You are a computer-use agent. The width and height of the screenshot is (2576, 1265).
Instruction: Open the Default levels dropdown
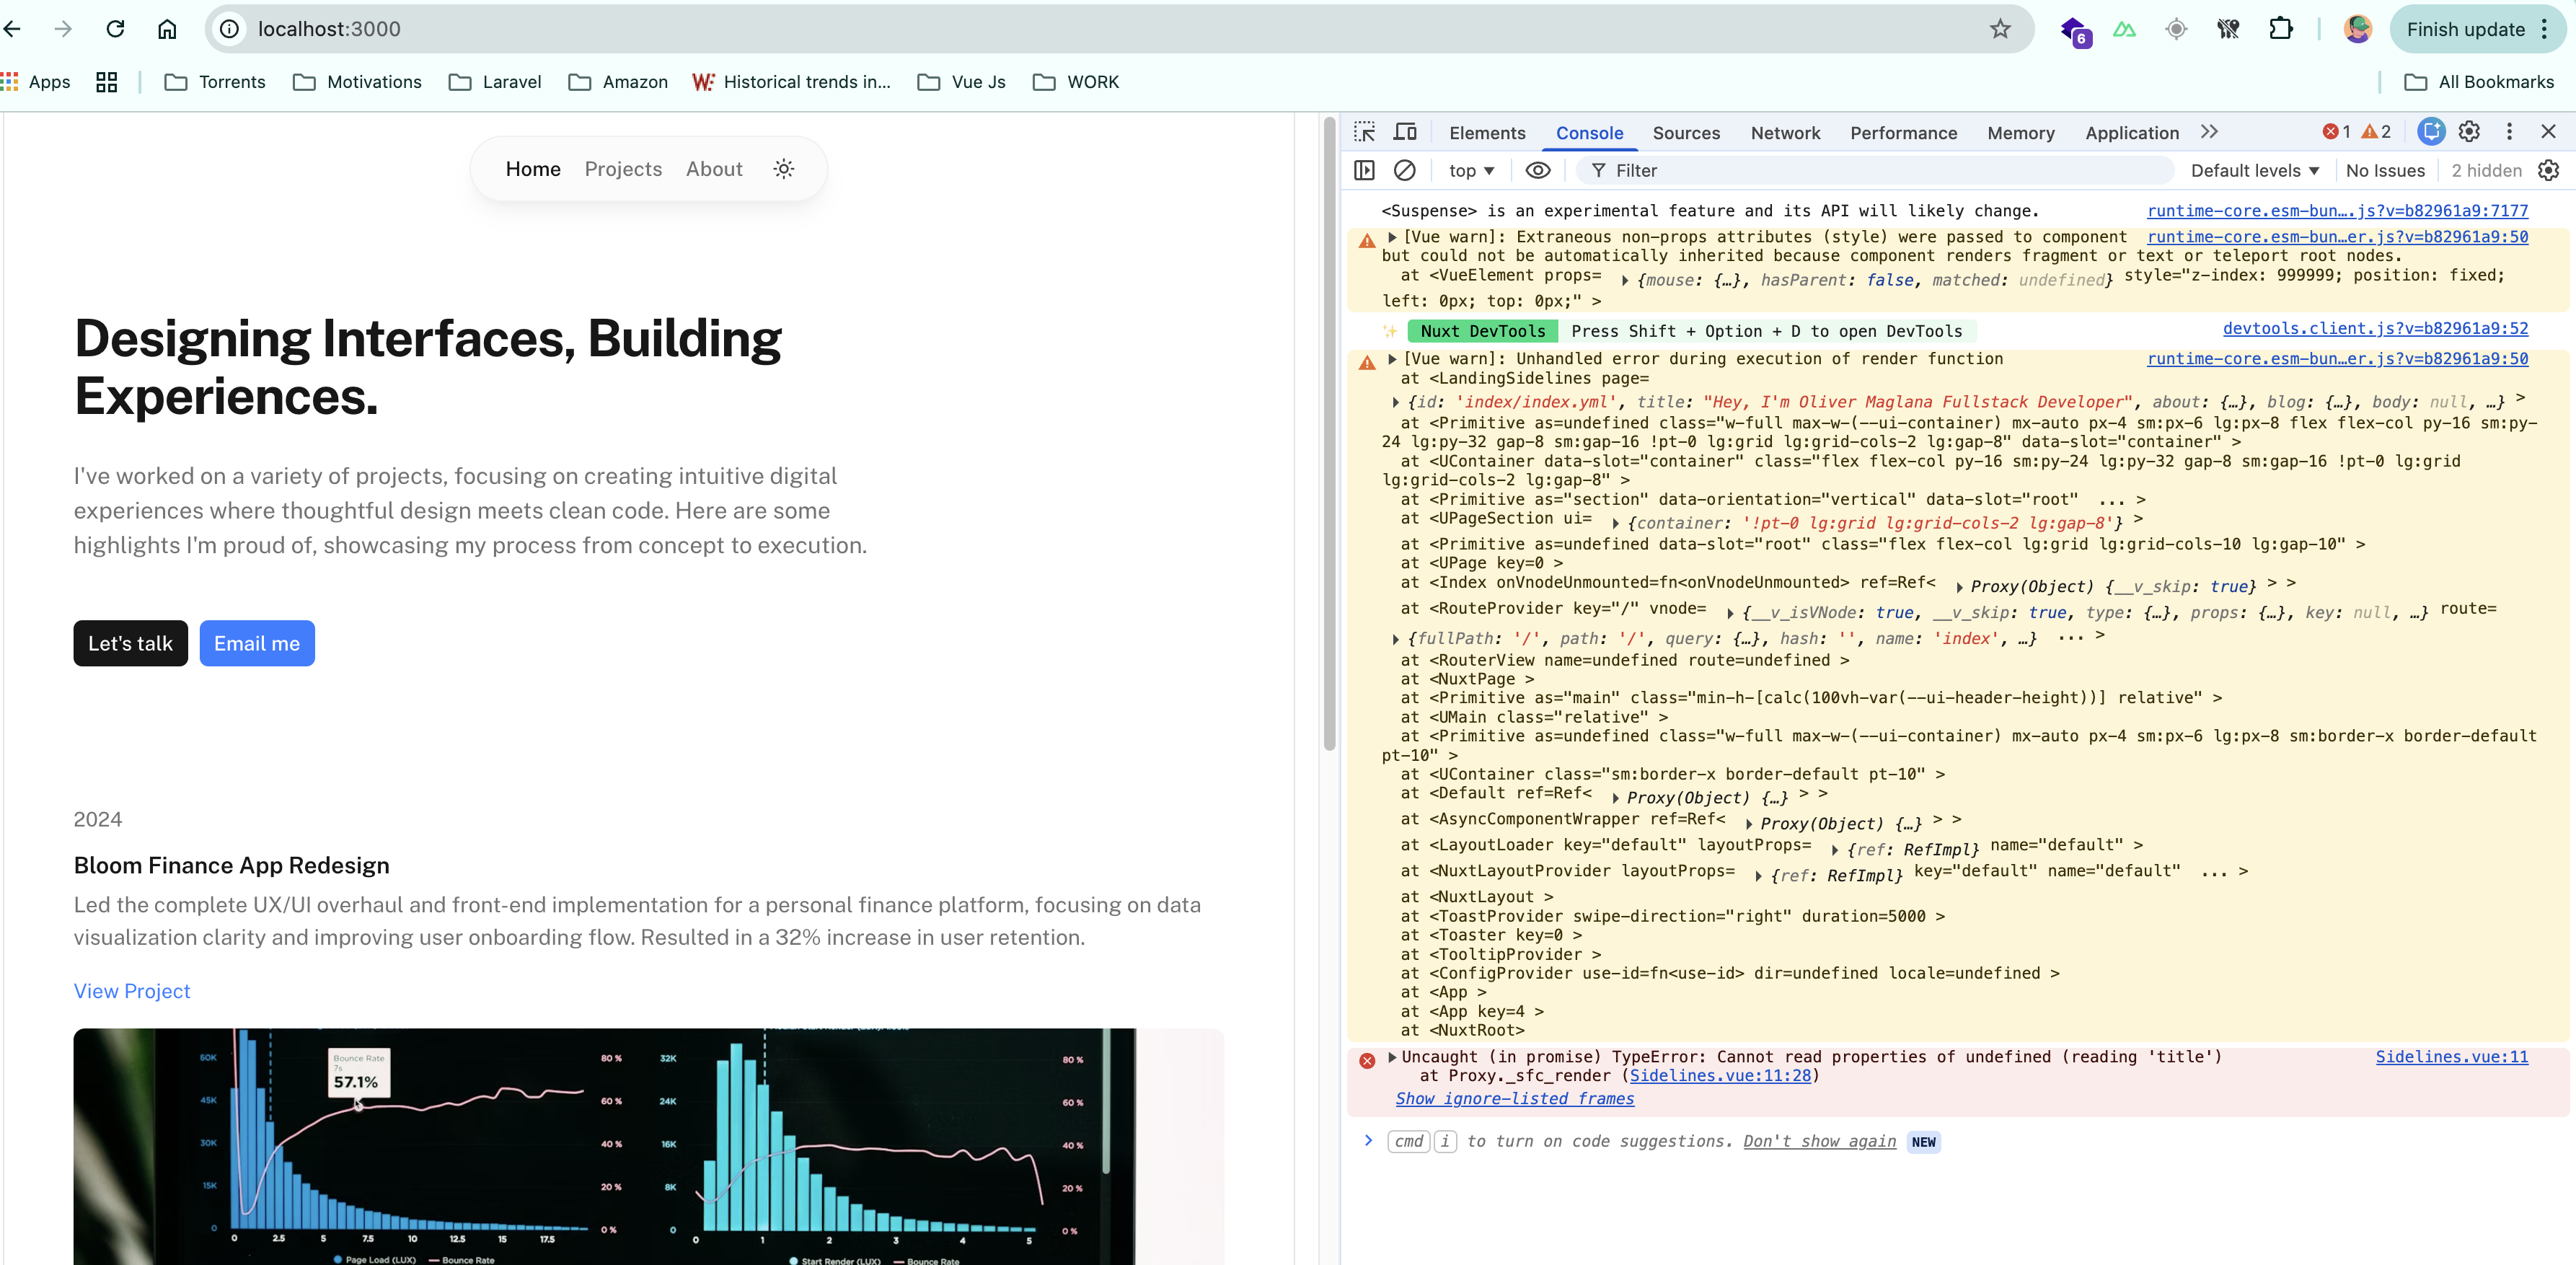click(2254, 171)
